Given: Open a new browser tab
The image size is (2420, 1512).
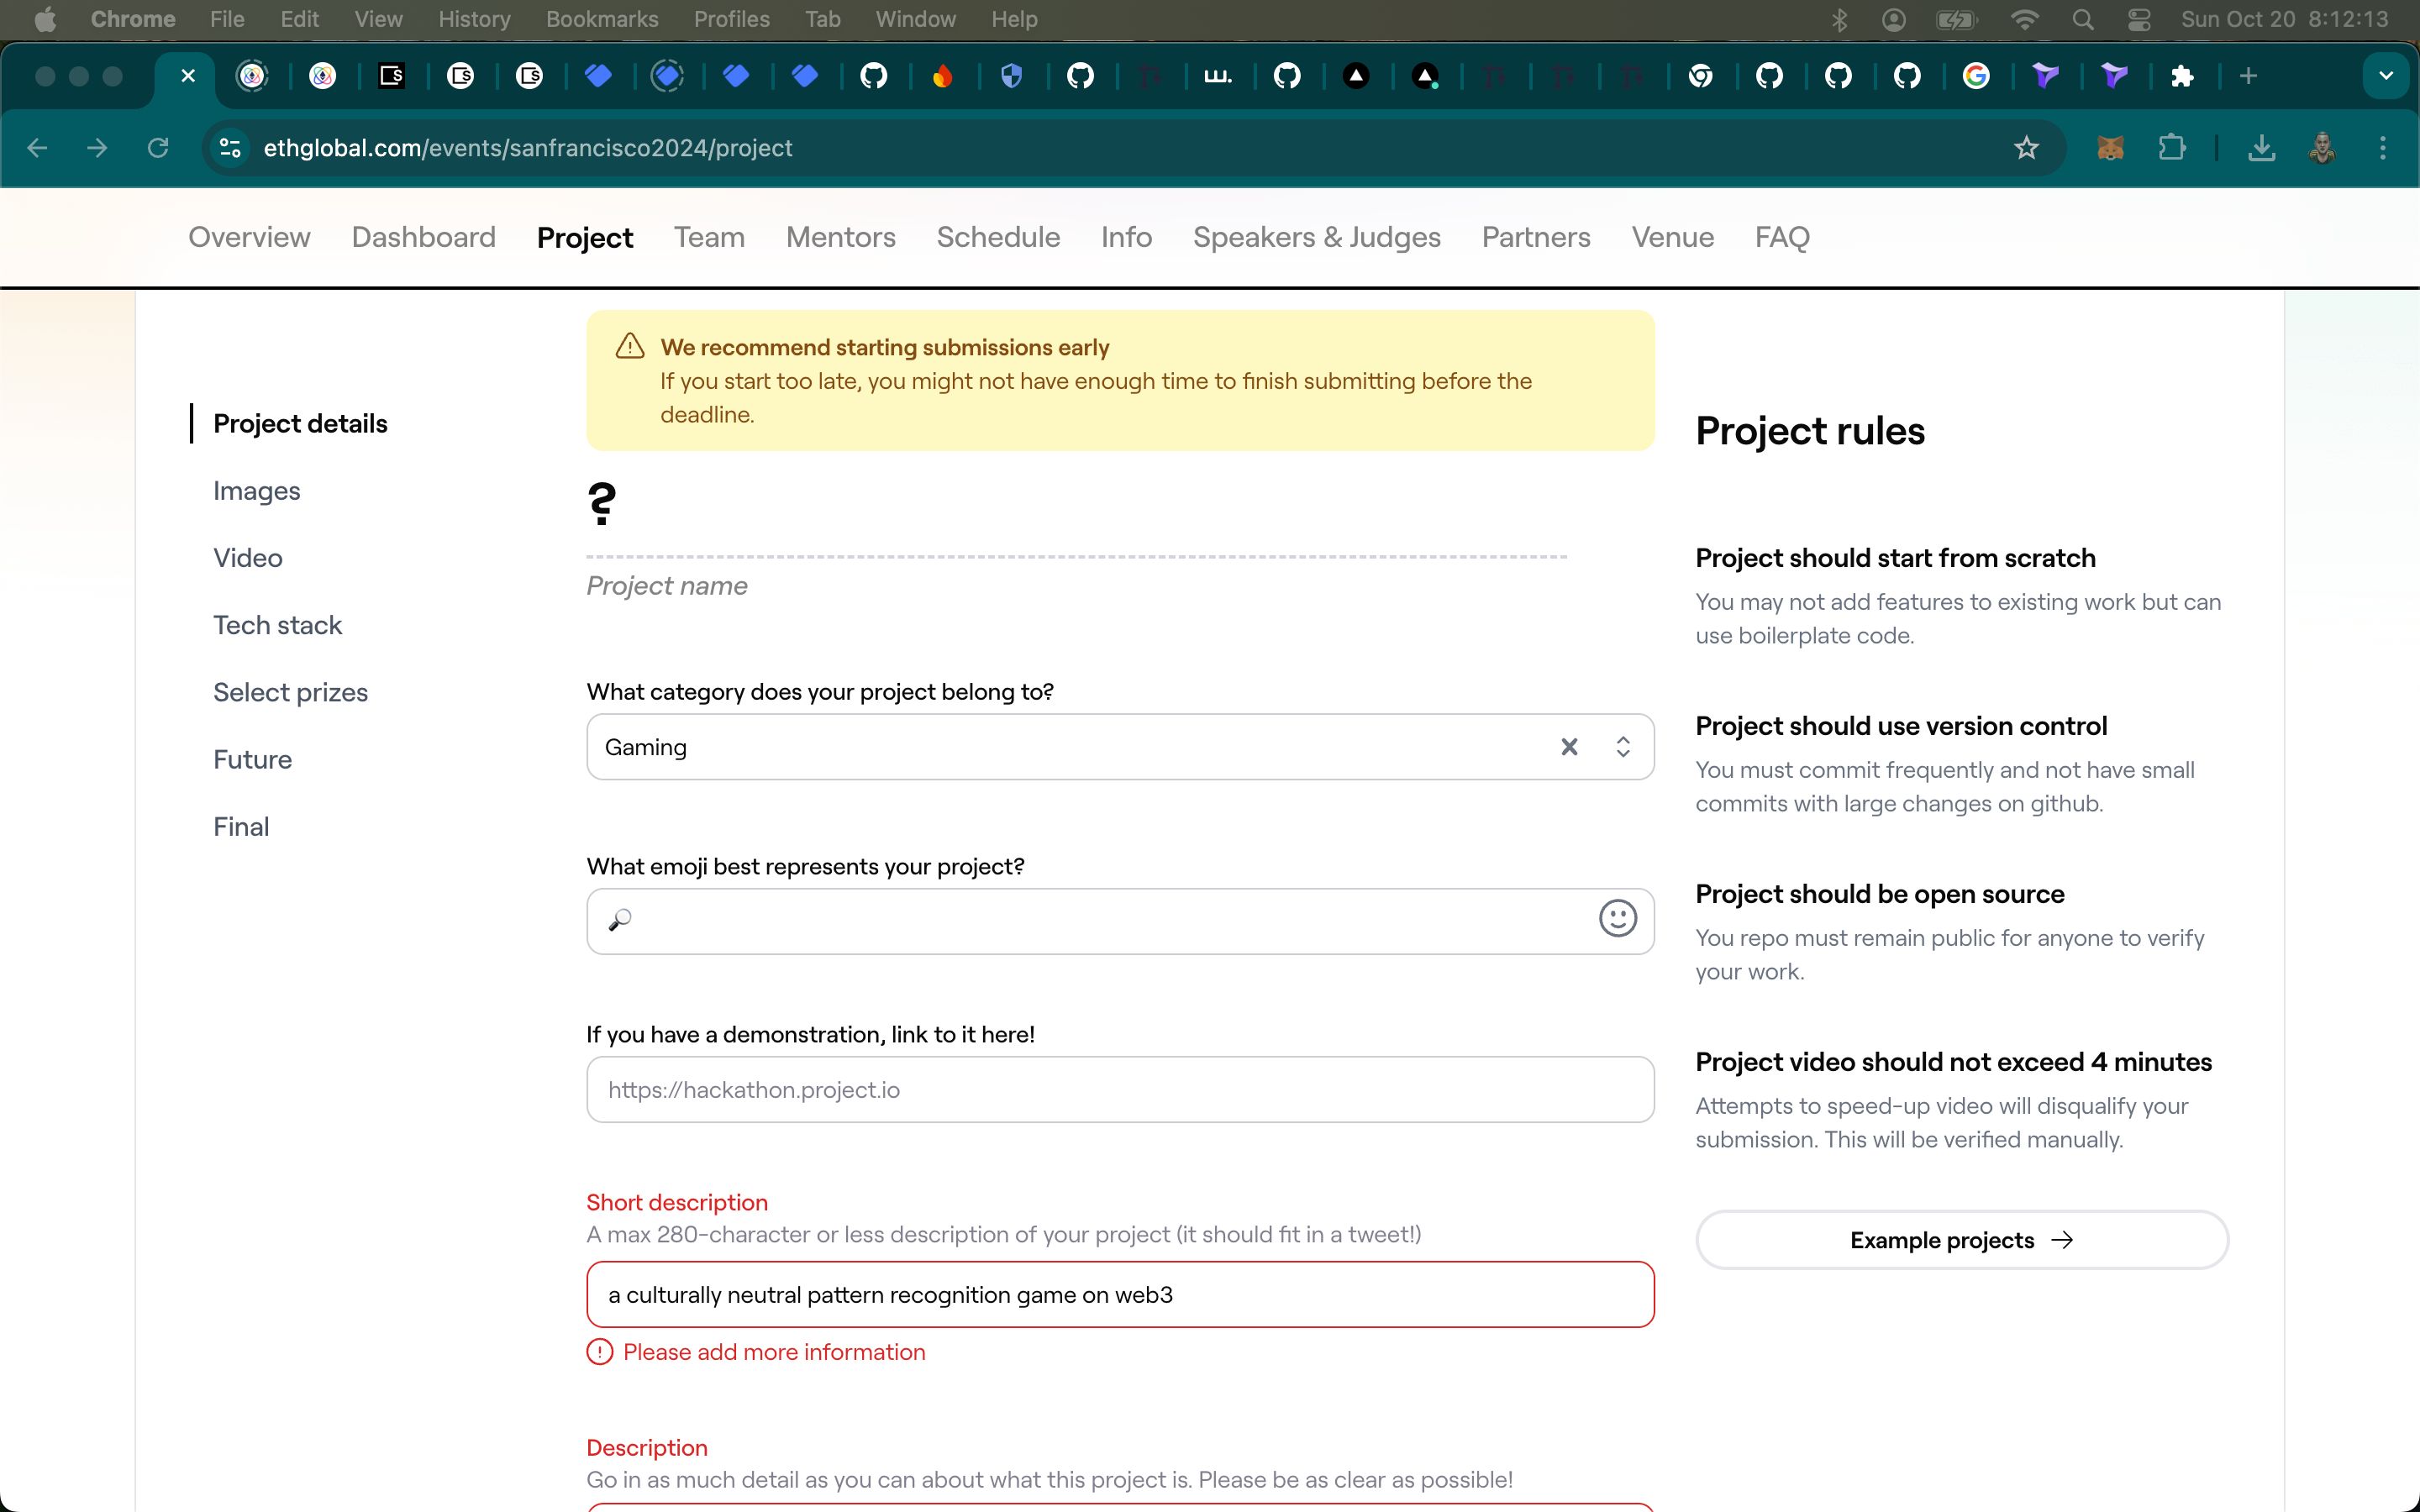Looking at the screenshot, I should 2248,76.
